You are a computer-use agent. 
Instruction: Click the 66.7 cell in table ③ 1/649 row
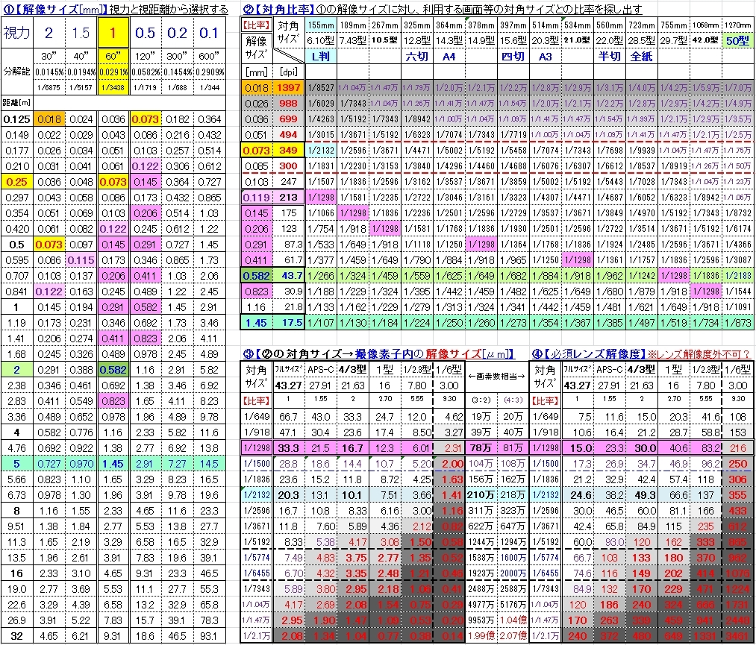coord(288,417)
